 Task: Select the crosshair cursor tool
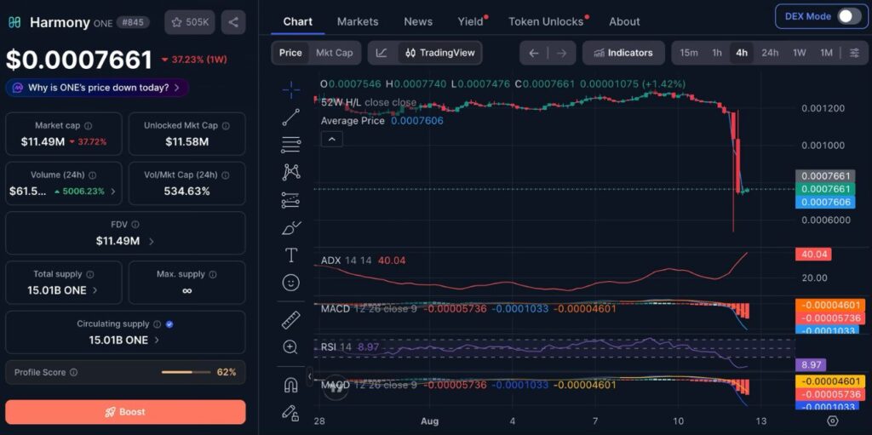pyautogui.click(x=291, y=89)
